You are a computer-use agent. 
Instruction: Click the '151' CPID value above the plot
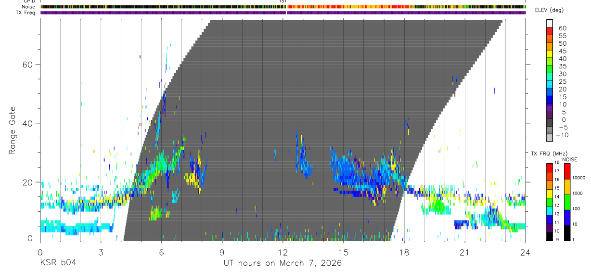(283, 1)
